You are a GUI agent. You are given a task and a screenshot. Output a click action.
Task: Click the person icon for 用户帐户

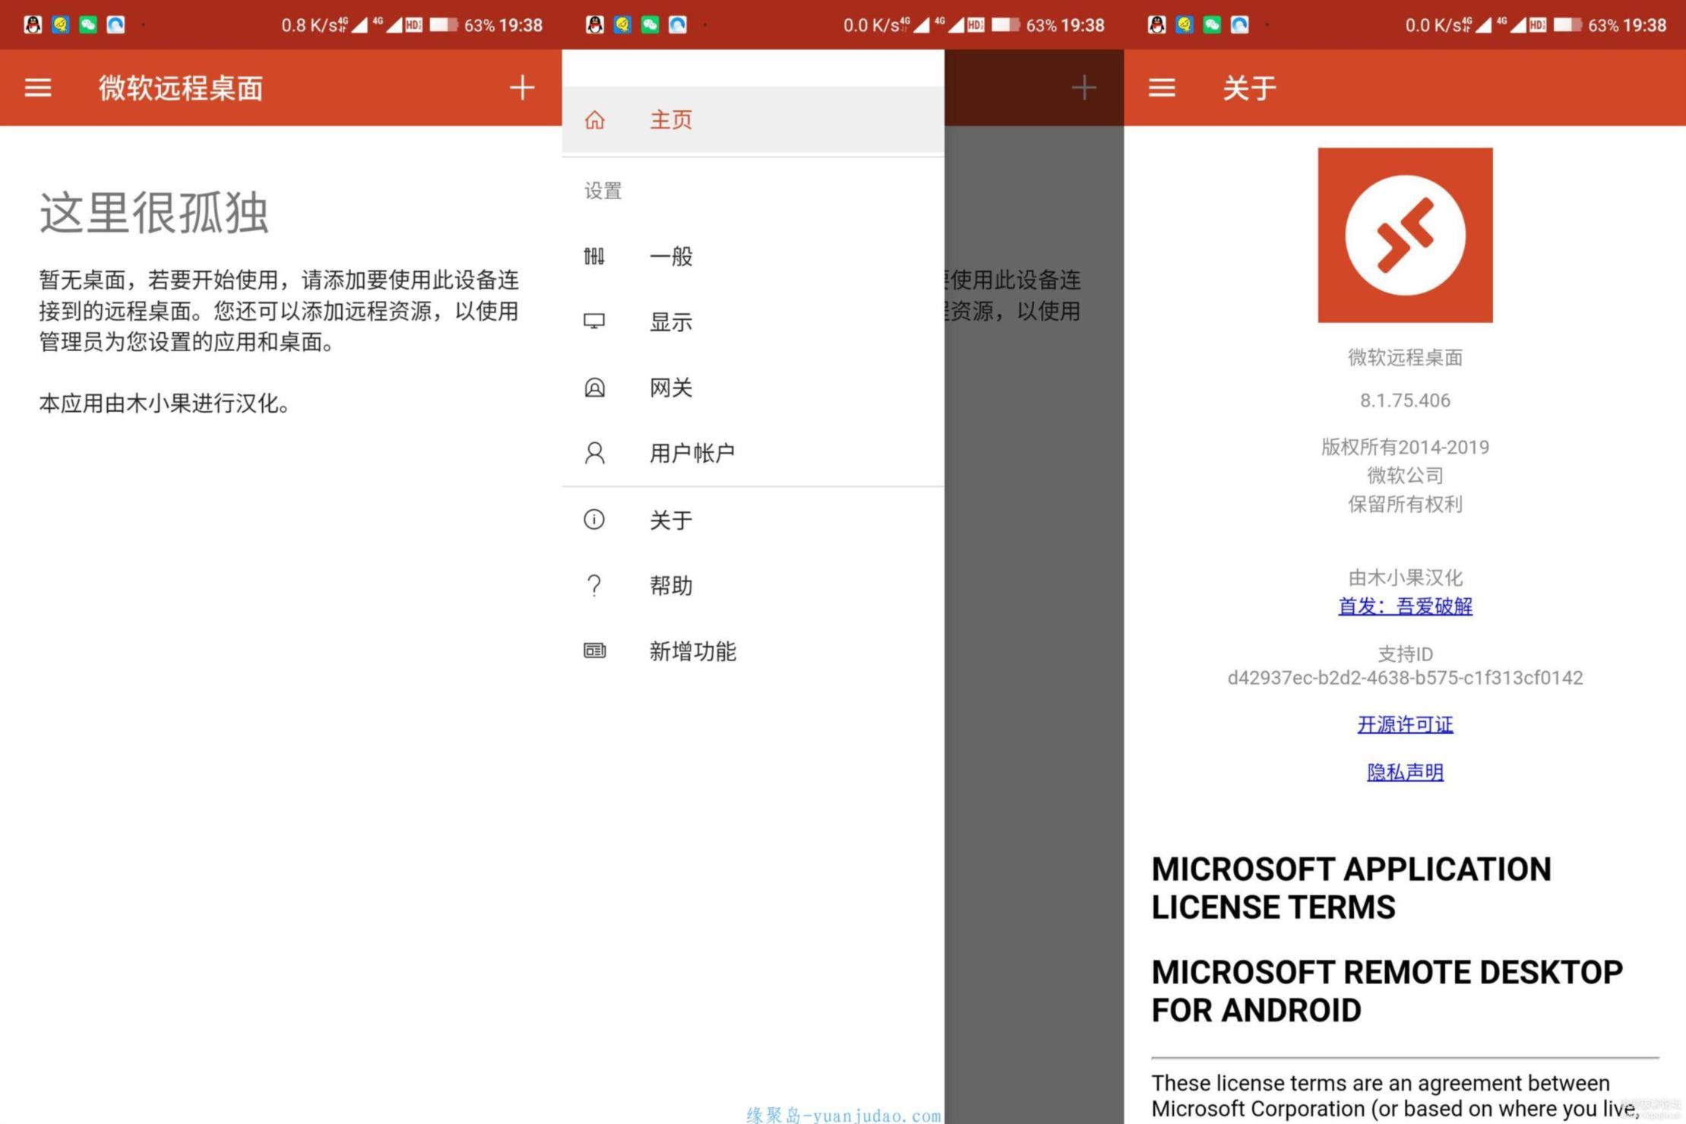(594, 453)
